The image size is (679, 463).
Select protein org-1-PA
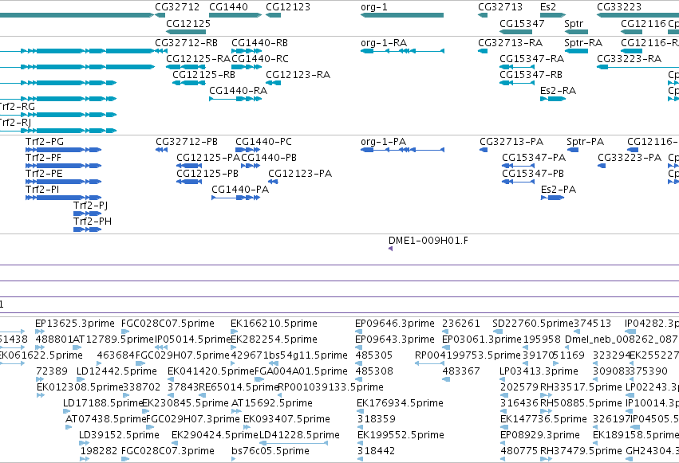383,142
